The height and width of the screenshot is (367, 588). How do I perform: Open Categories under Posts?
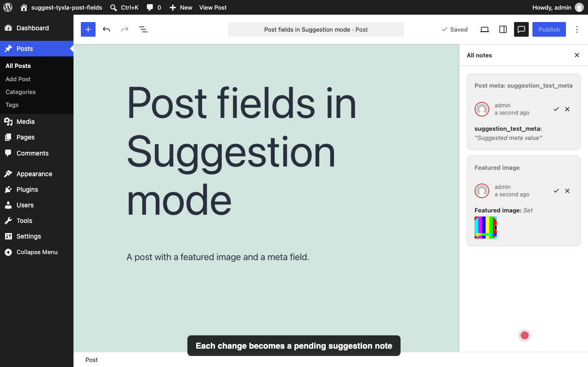(21, 92)
